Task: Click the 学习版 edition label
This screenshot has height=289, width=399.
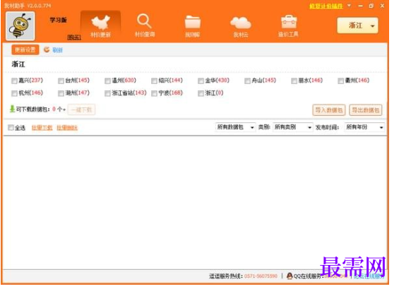Action: 59,20
